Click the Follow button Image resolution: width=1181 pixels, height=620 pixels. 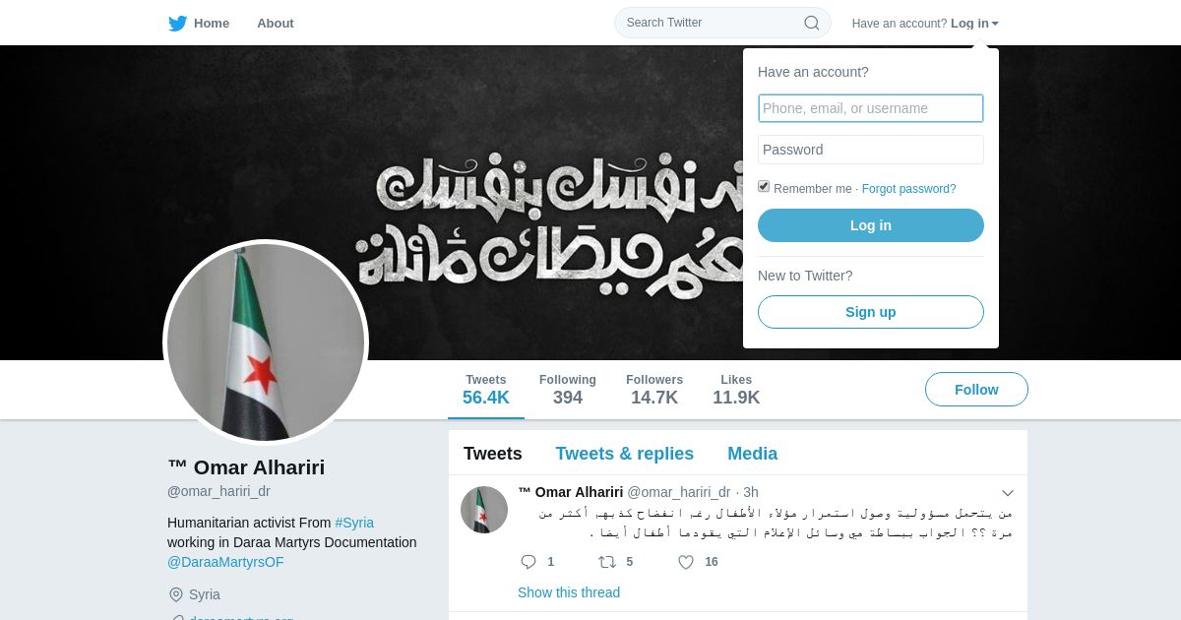976,390
